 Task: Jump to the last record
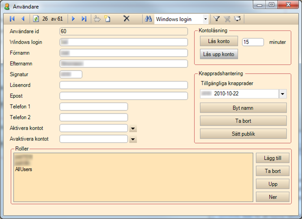coord(84,19)
